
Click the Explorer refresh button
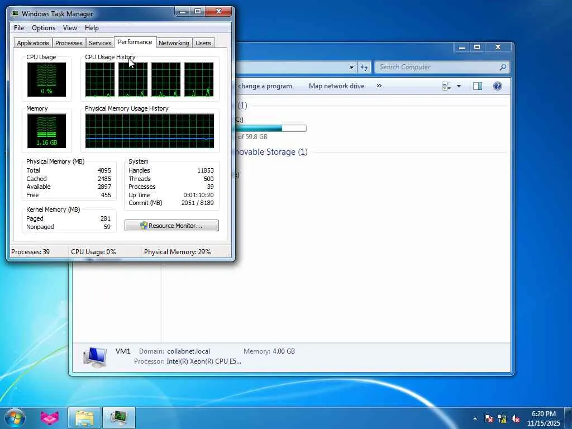[364, 67]
